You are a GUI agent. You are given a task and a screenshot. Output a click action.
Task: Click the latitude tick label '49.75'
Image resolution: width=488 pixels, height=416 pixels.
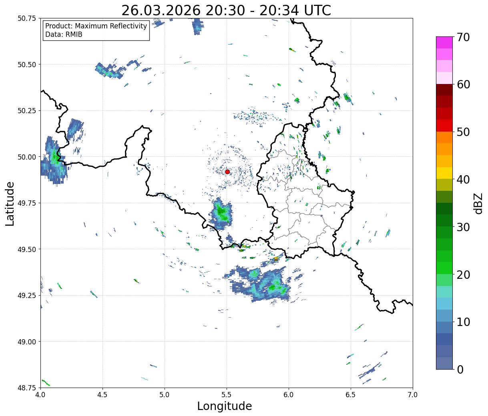pos(27,203)
